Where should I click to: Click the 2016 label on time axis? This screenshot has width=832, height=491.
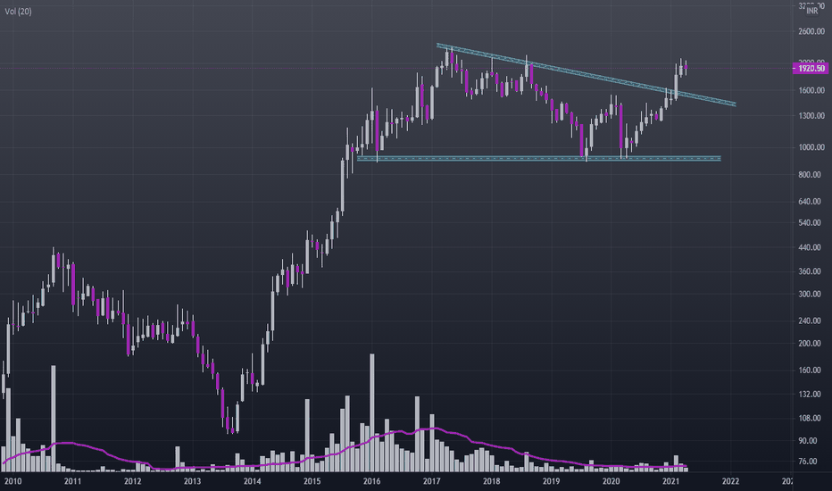pos(371,481)
